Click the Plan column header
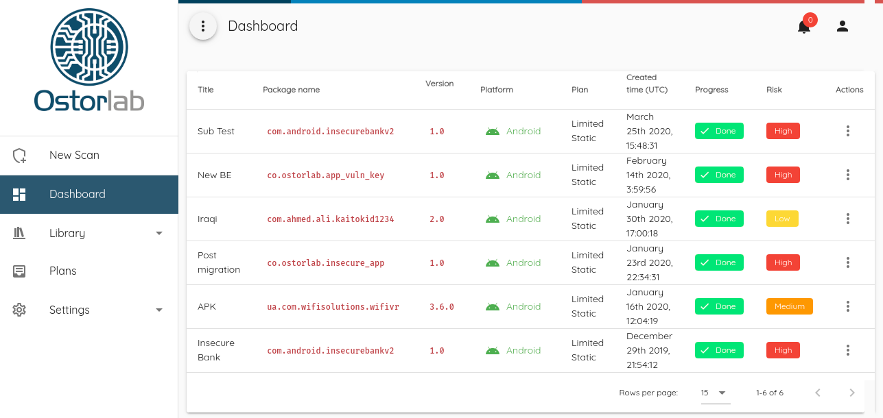This screenshot has height=418, width=883. click(580, 90)
